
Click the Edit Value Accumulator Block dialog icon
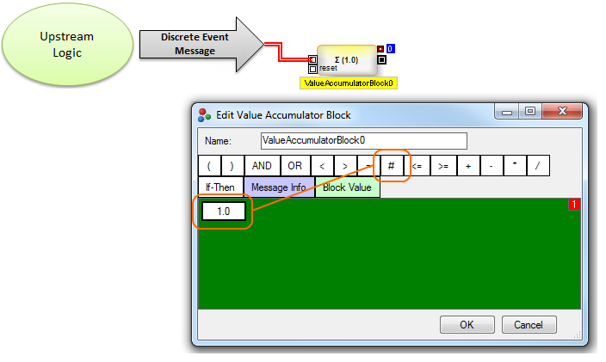pyautogui.click(x=204, y=115)
